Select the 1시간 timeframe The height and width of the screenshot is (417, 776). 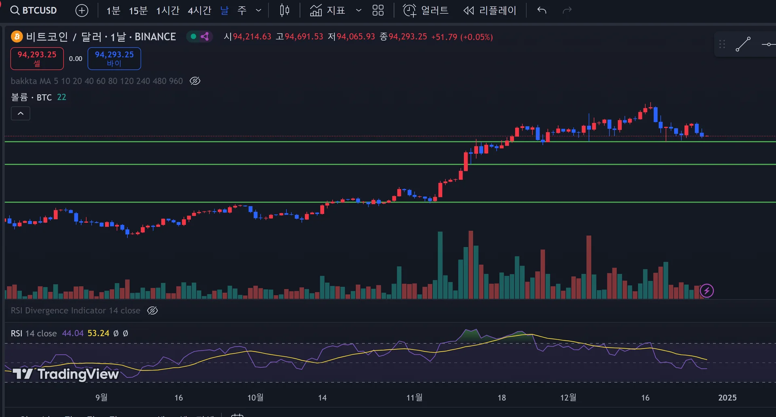click(x=168, y=11)
